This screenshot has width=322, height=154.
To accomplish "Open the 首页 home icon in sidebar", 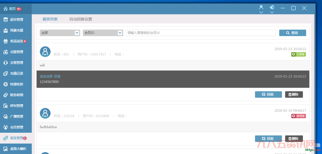I will tap(6, 9).
